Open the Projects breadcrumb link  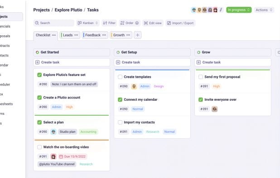coord(41,10)
